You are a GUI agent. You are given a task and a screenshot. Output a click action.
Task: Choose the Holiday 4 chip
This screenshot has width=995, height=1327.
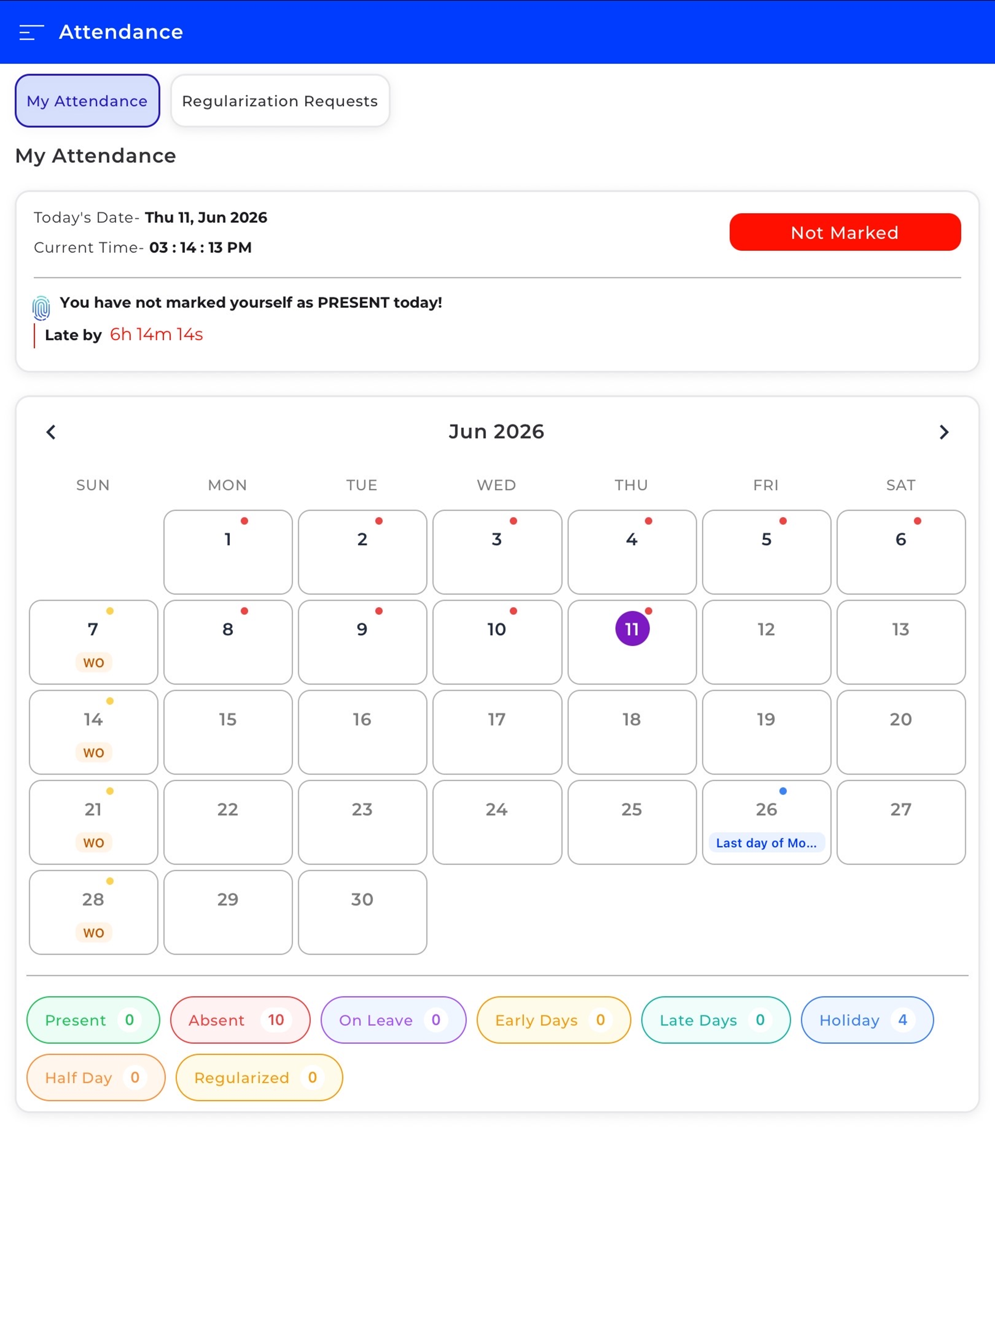pyautogui.click(x=867, y=1020)
